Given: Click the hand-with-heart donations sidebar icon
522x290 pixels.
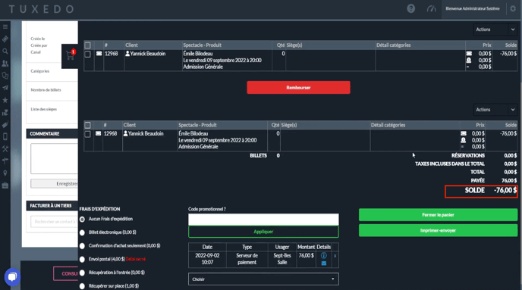Looking at the screenshot, I should click(x=5, y=113).
